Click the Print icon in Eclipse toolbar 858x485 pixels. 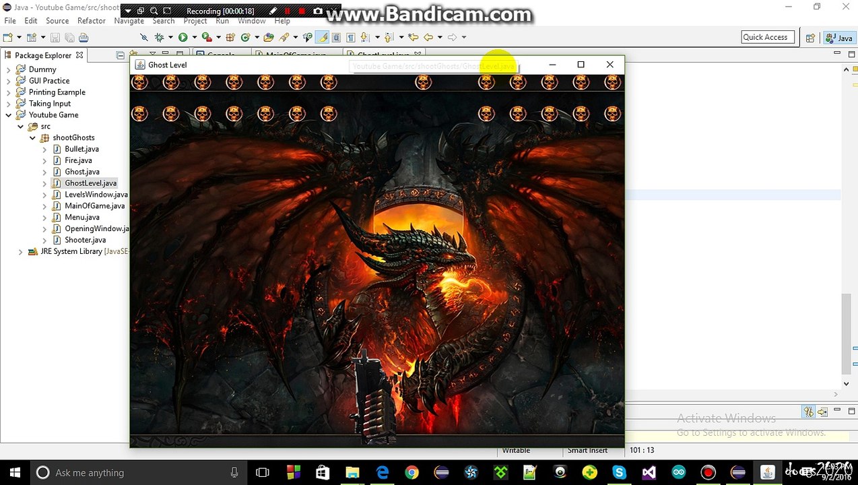pos(84,37)
